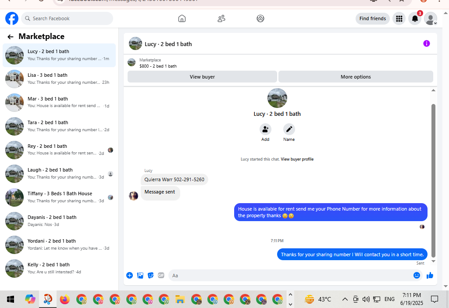Open the Friends icon in top navigation
Image resolution: width=449 pixels, height=308 pixels.
221,18
